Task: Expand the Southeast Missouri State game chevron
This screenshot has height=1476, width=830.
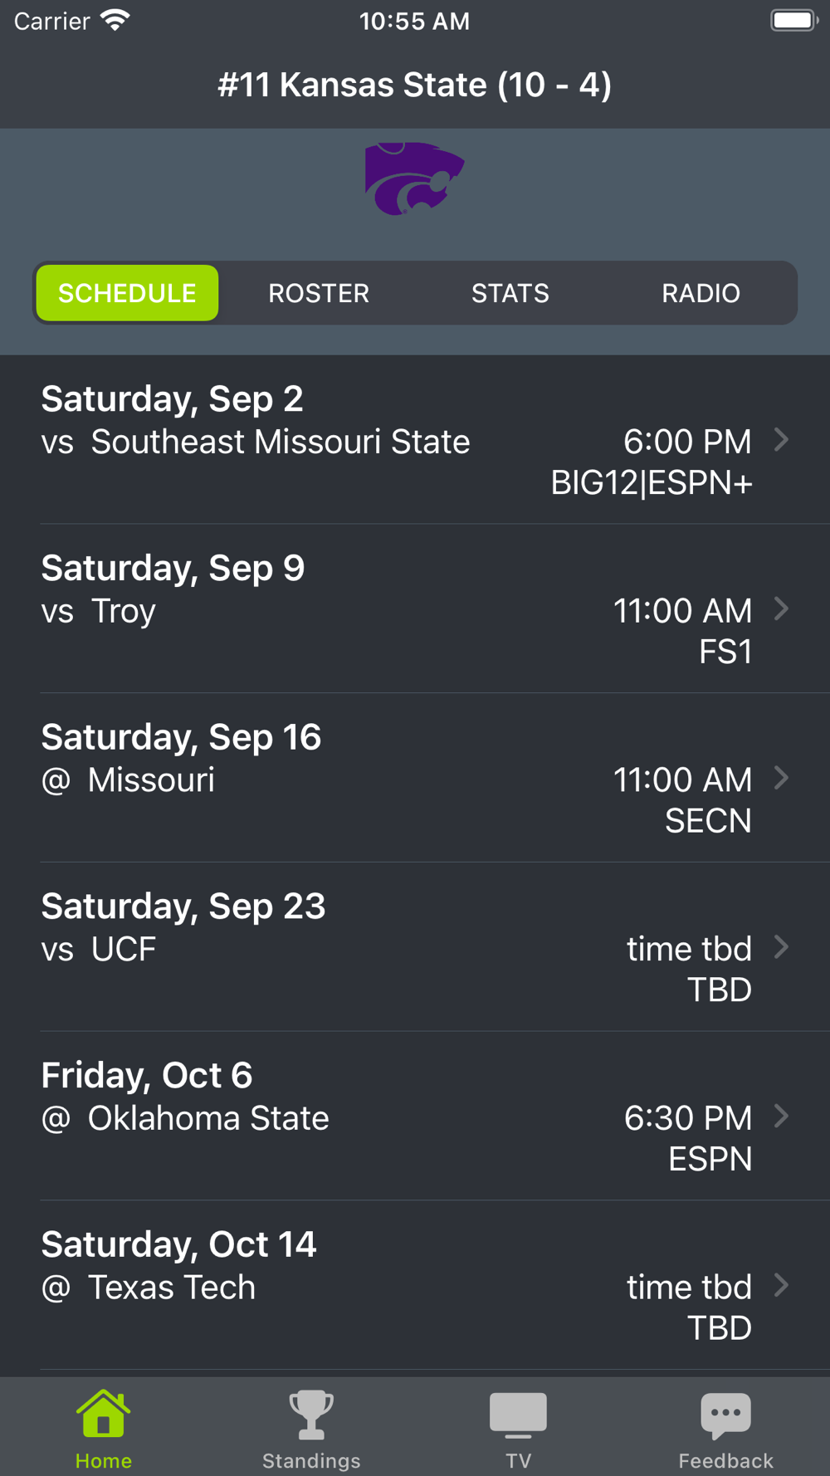Action: pyautogui.click(x=781, y=440)
